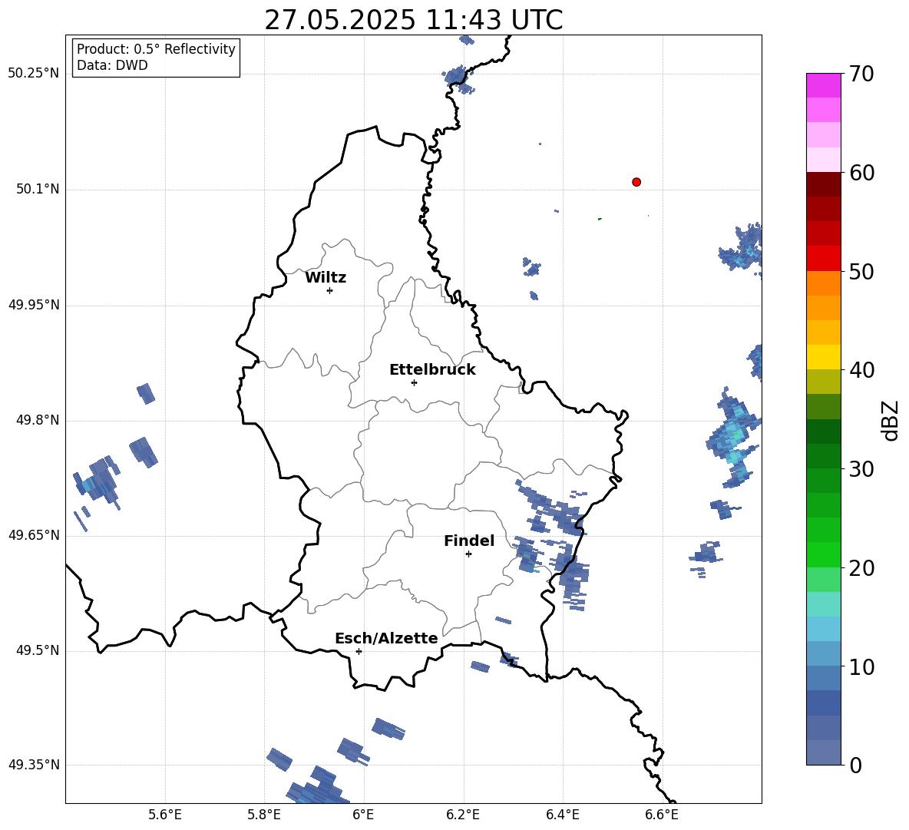Click the 49.8°N latitude label
Viewport: 909px width, 830px height.
[x=38, y=420]
